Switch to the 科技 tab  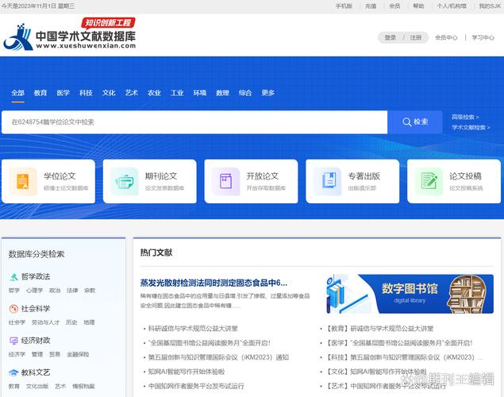87,93
